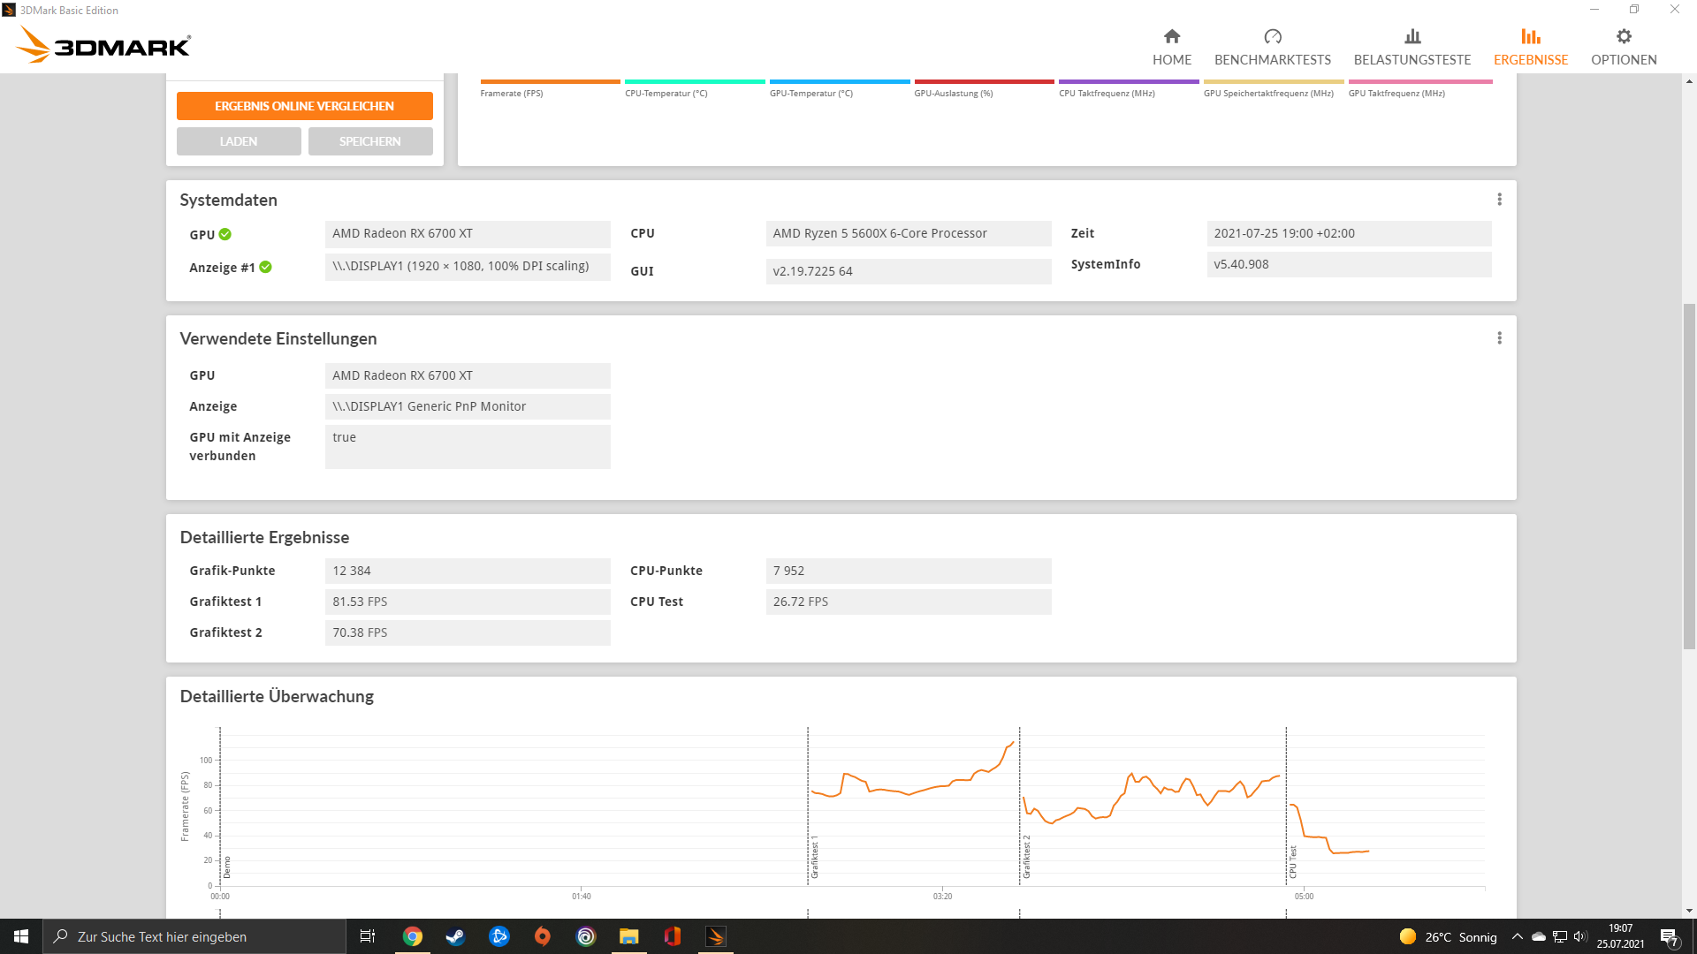The height and width of the screenshot is (954, 1697).
Task: Open Steam from the taskbar
Action: coord(455,936)
